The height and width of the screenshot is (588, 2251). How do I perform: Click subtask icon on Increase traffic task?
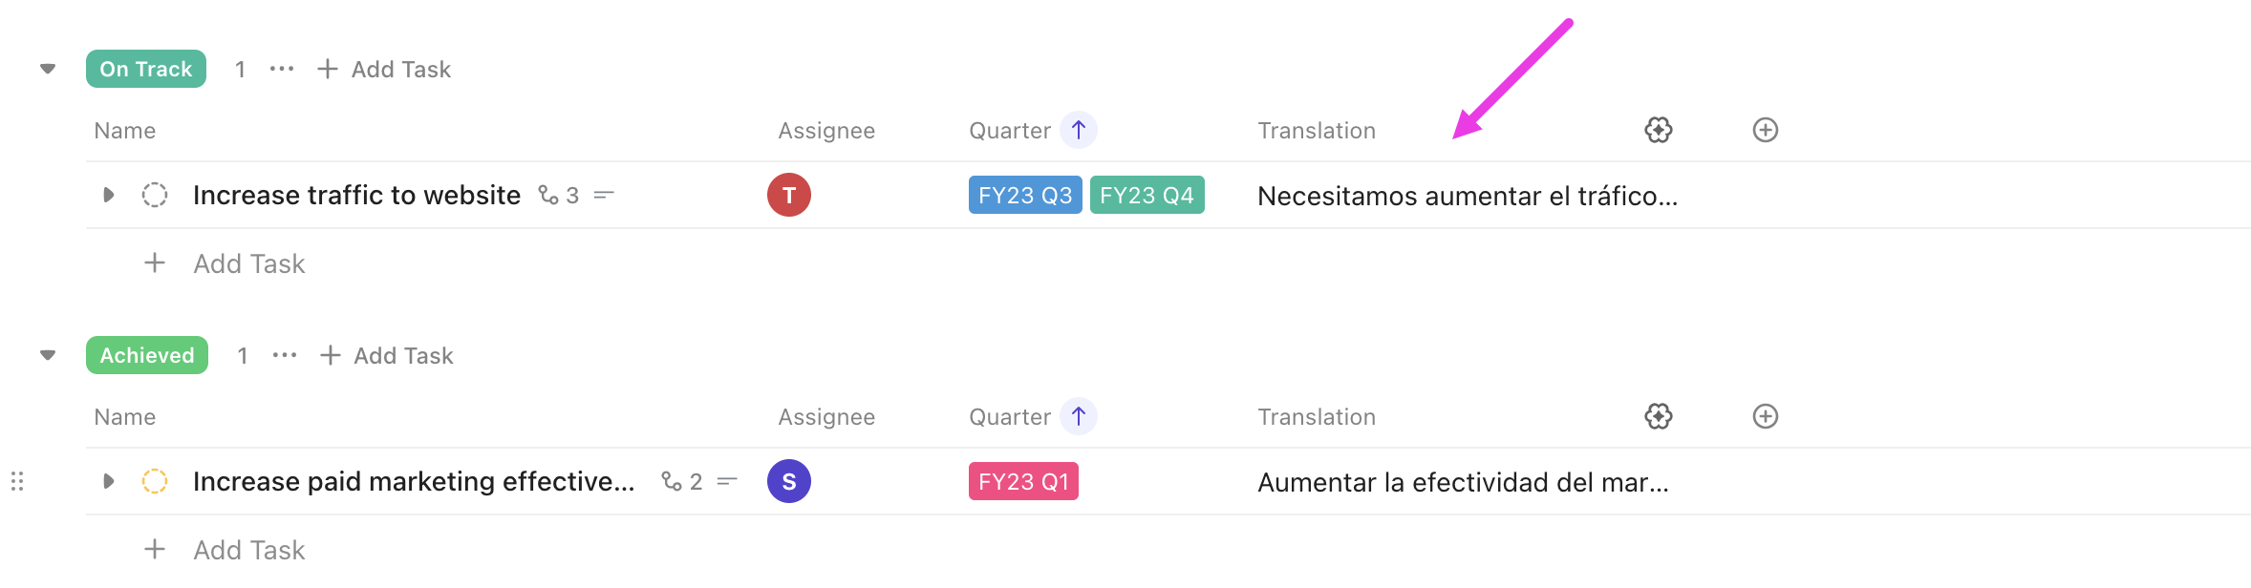(548, 195)
